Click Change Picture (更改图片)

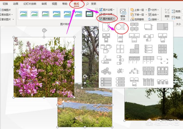click(6, 15)
